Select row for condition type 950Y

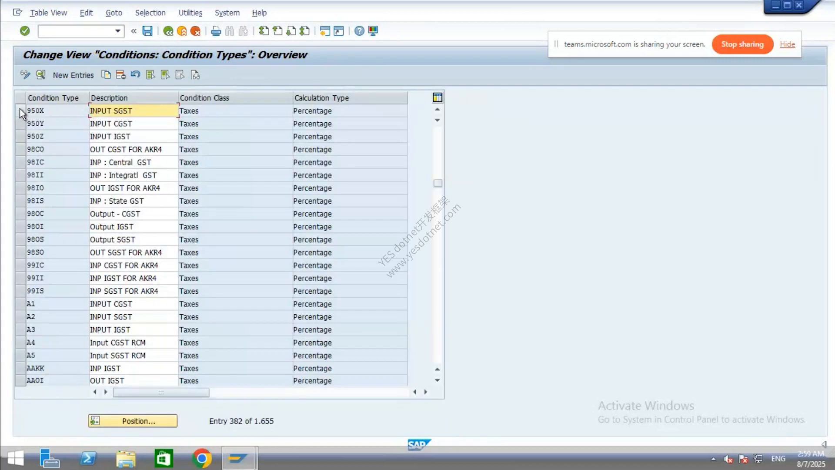point(20,124)
